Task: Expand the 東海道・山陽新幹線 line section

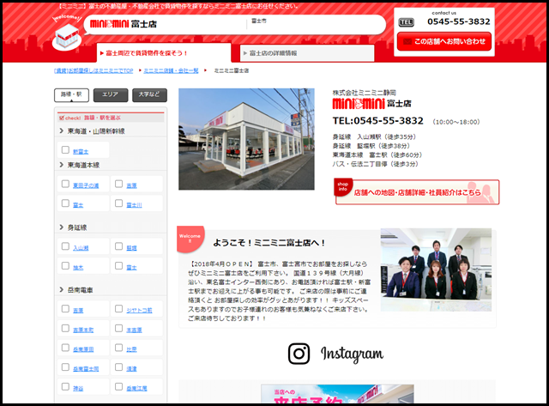Action: (x=93, y=131)
